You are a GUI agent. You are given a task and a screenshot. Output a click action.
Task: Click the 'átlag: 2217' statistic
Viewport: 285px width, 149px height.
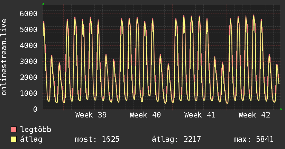tap(176, 139)
